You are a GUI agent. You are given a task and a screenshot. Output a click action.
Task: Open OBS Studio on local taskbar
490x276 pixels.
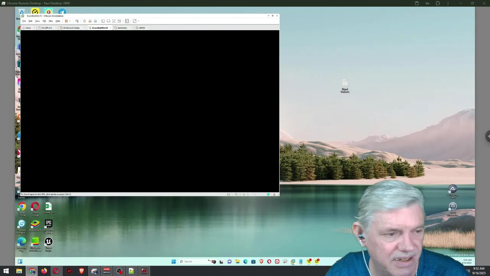tap(119, 271)
